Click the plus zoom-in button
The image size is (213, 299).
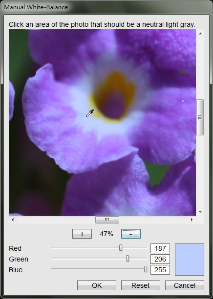tap(82, 234)
